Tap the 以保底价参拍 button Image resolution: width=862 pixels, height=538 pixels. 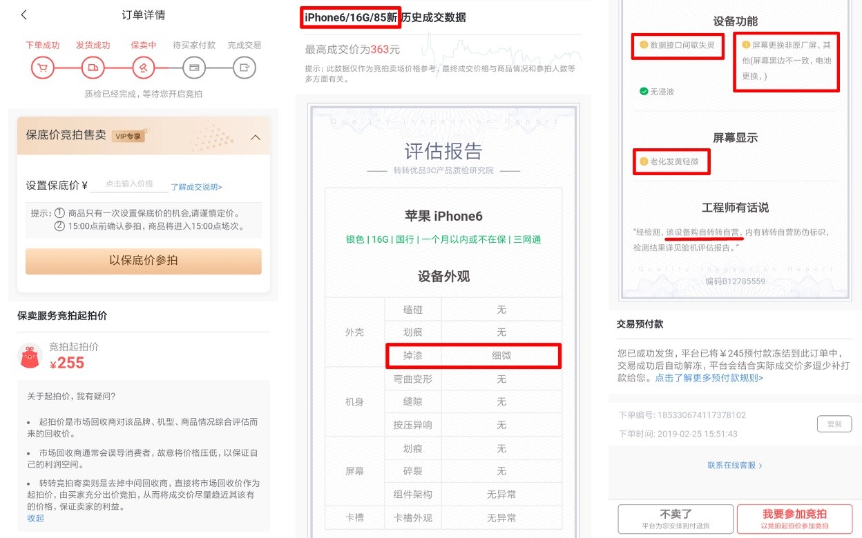143,261
